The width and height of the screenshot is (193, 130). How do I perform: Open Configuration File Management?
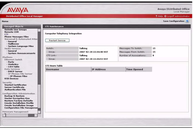point(21,108)
